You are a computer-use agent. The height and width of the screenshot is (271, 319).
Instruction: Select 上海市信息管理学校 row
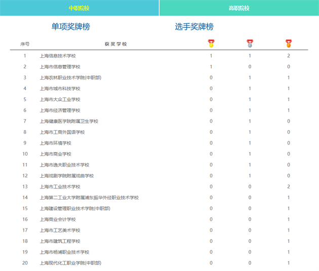pos(60,67)
